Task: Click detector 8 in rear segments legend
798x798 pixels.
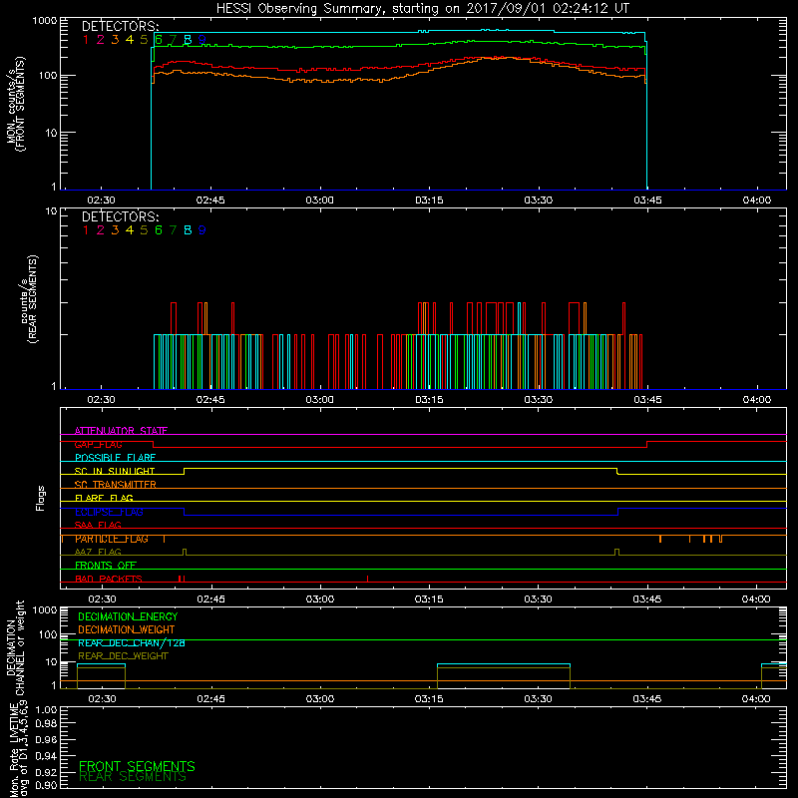Action: 188,230
